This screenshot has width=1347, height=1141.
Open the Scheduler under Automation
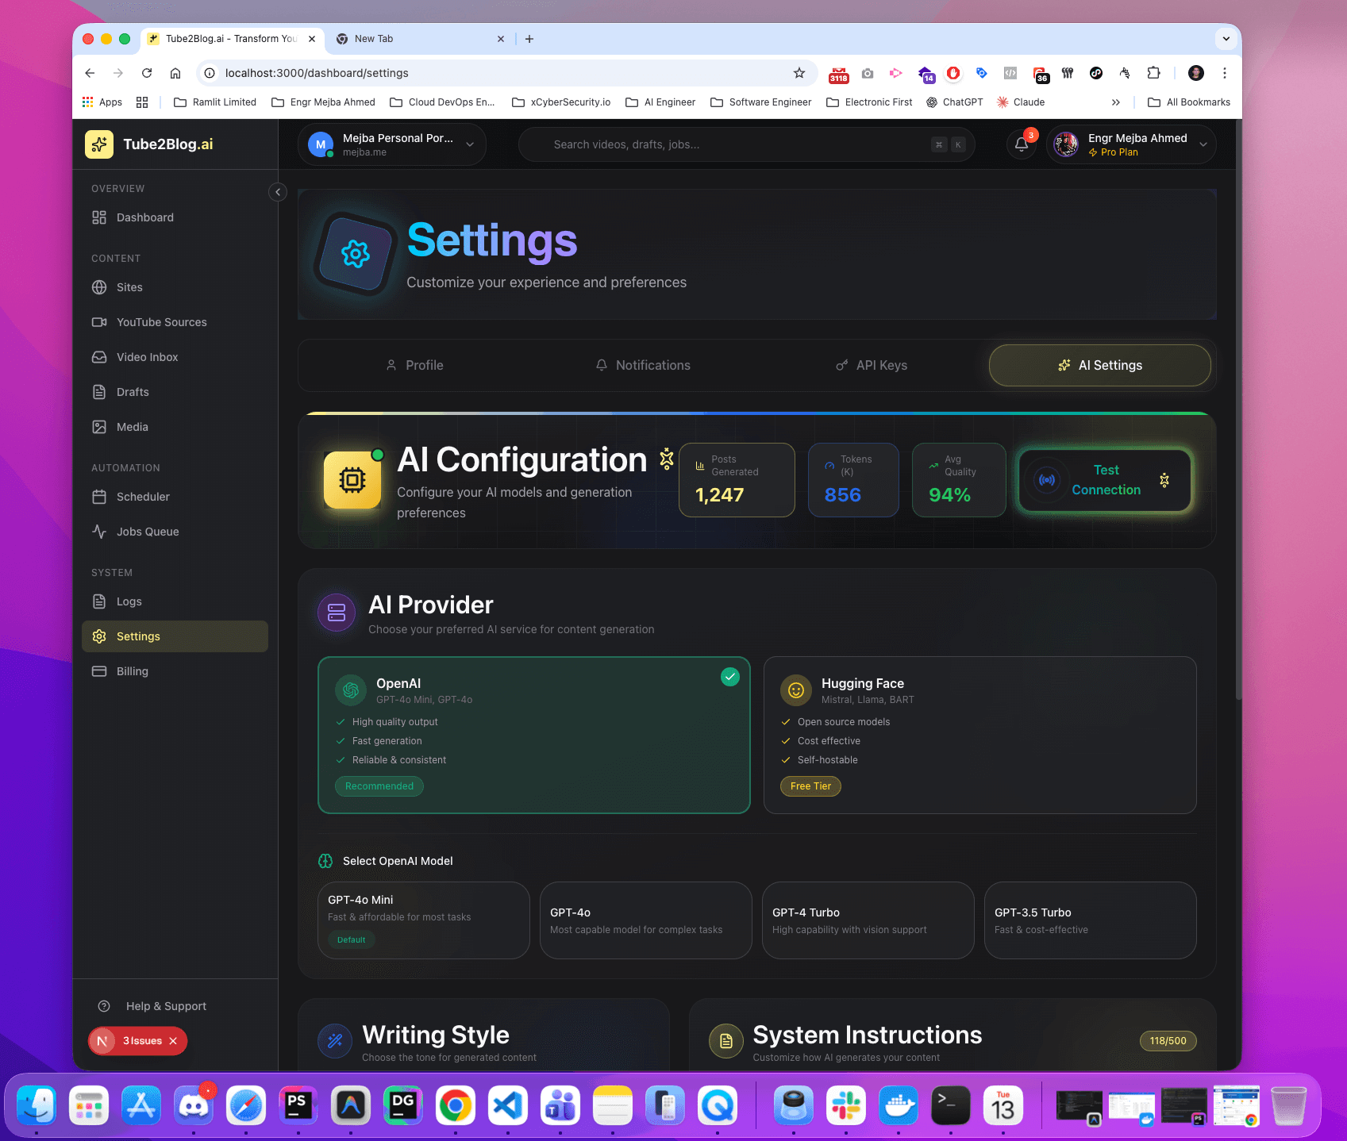143,497
